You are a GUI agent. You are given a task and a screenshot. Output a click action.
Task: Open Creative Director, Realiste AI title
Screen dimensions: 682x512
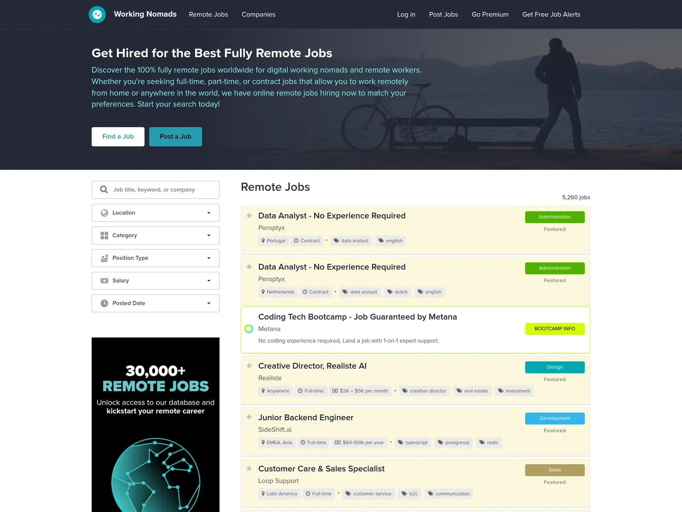pyautogui.click(x=312, y=366)
